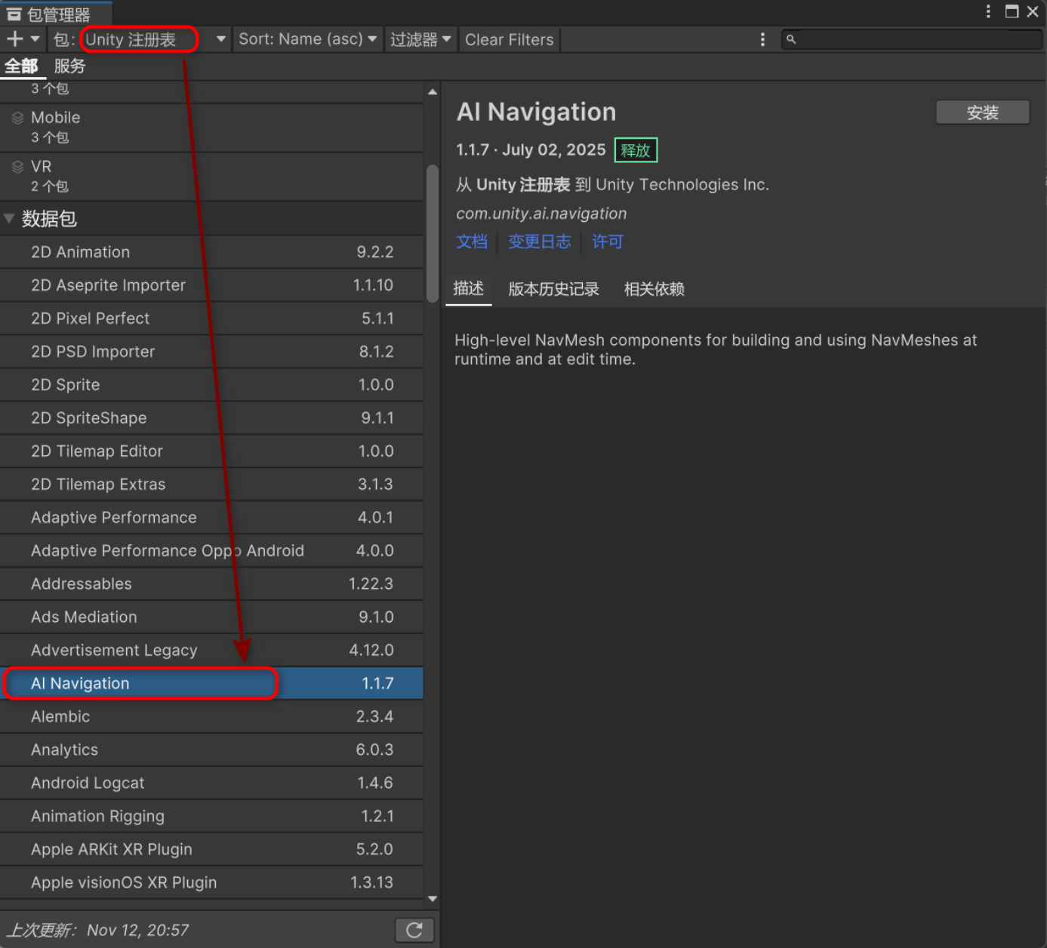Click the VR feature set layers icon
This screenshot has height=948, width=1047.
point(18,167)
